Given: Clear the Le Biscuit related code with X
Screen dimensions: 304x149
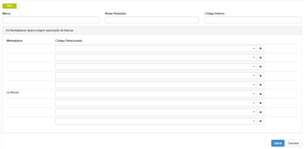Looking at the screenshot, I should pos(260,94).
